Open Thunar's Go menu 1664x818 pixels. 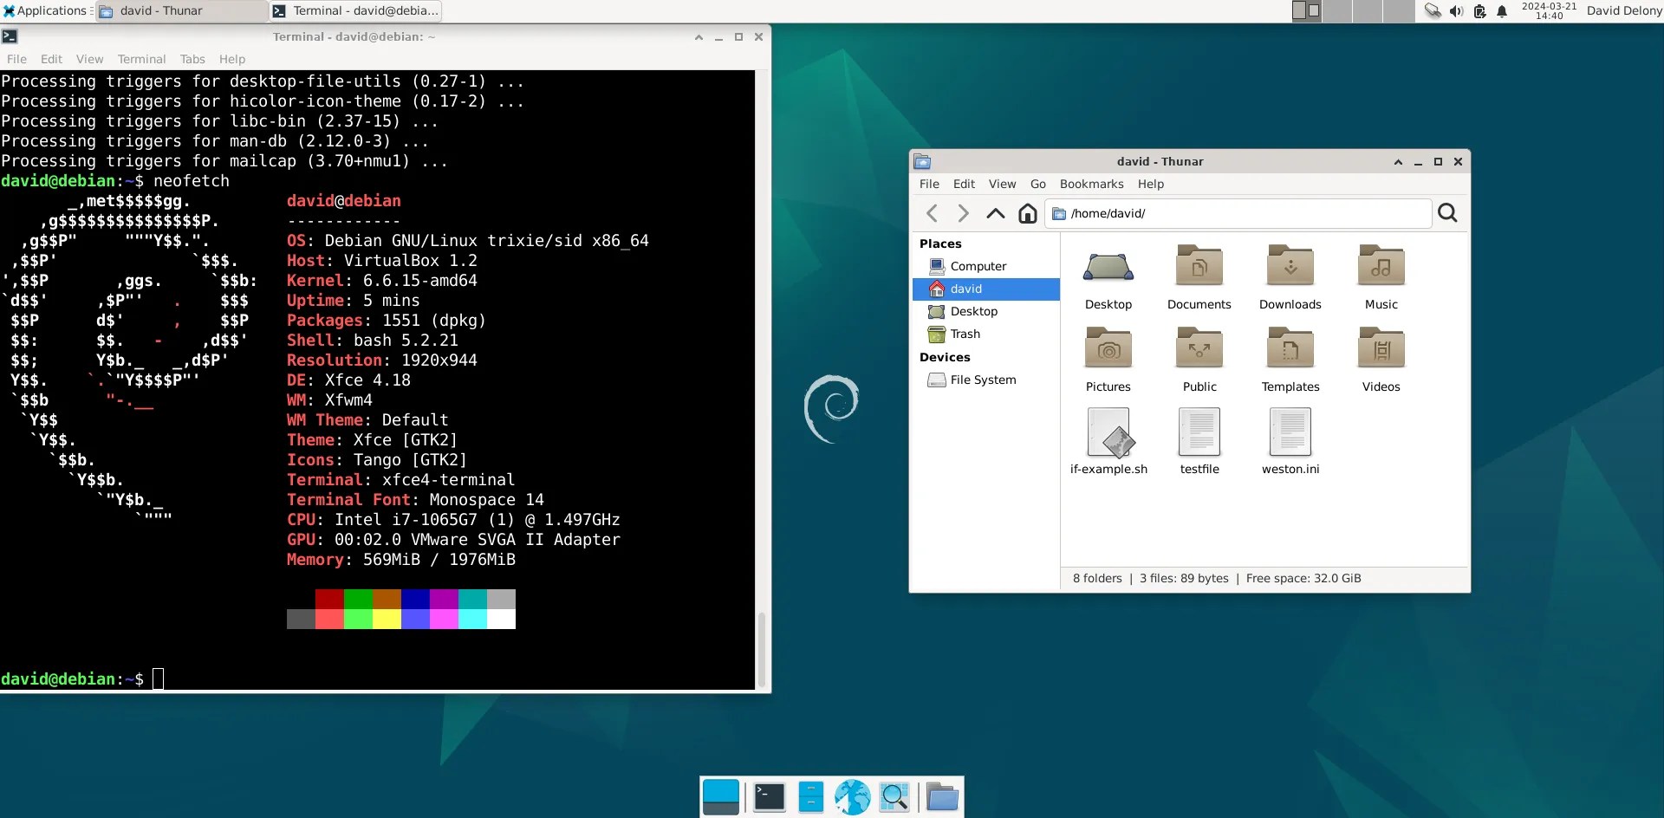pyautogui.click(x=1038, y=184)
